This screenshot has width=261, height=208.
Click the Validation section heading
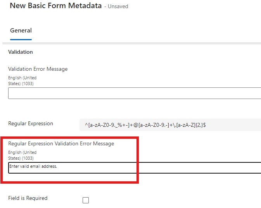coord(21,52)
